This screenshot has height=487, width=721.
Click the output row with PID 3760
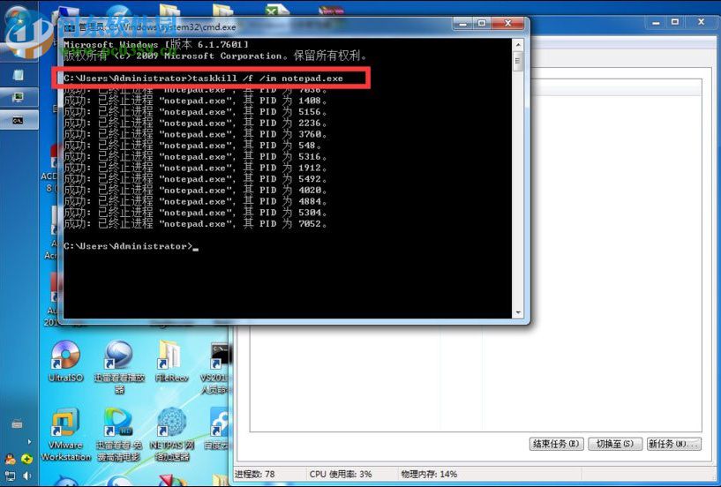click(x=195, y=134)
